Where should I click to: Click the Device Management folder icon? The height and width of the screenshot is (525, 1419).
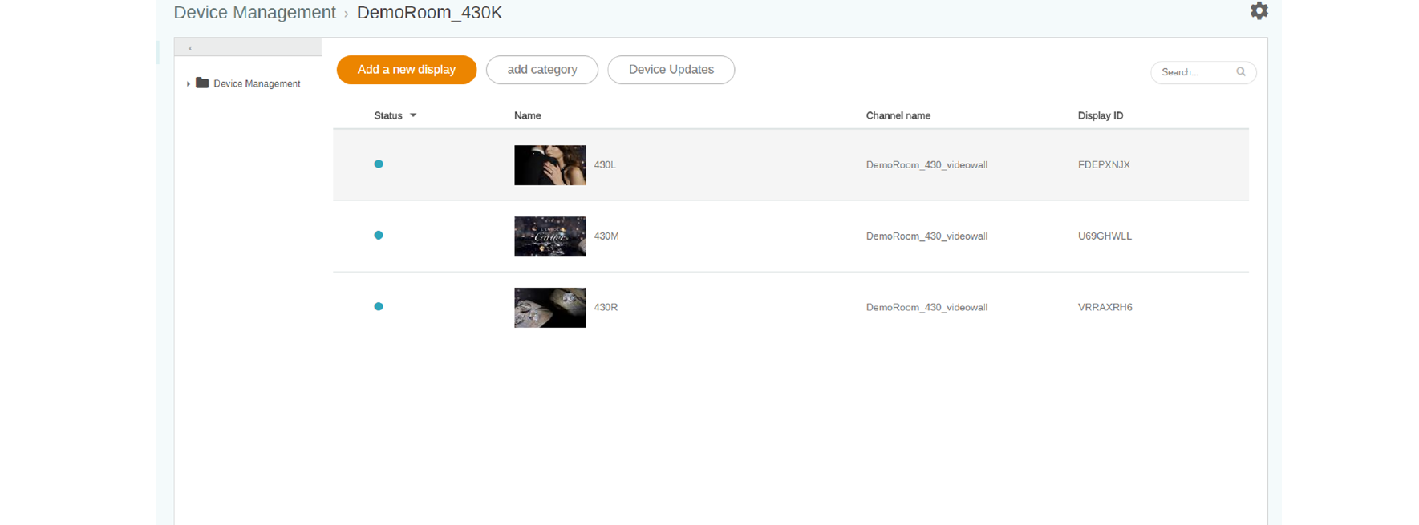click(x=202, y=83)
